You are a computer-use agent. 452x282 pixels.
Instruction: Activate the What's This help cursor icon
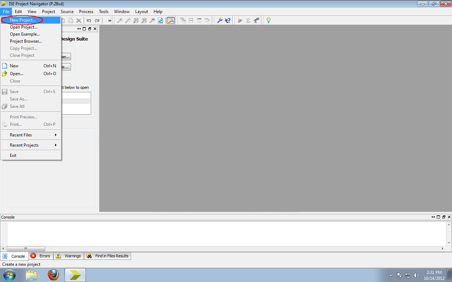[x=227, y=20]
